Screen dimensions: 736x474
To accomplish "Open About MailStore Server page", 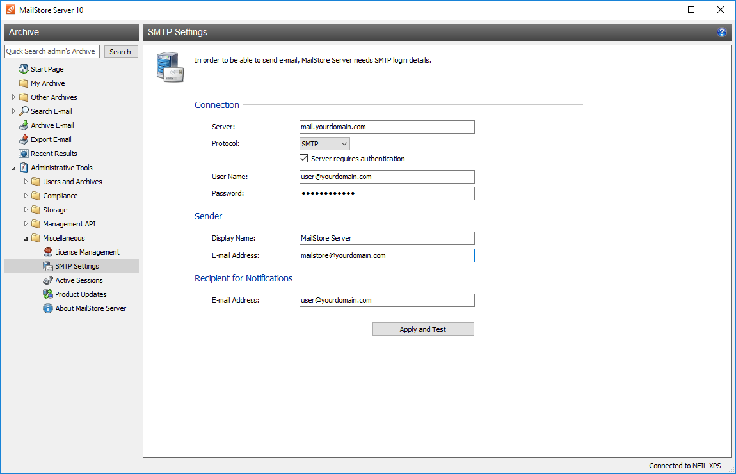I will click(x=91, y=308).
